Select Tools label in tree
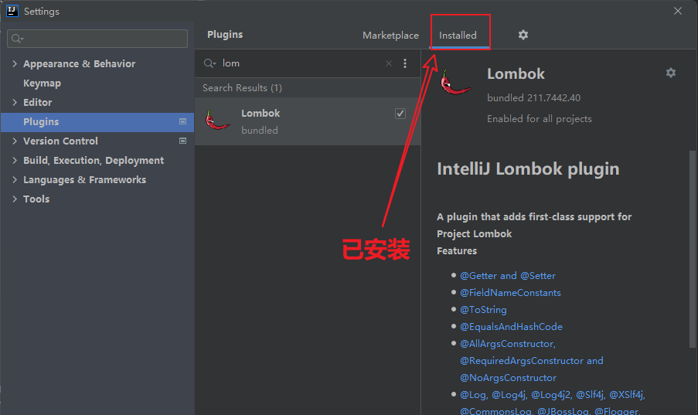 click(36, 199)
